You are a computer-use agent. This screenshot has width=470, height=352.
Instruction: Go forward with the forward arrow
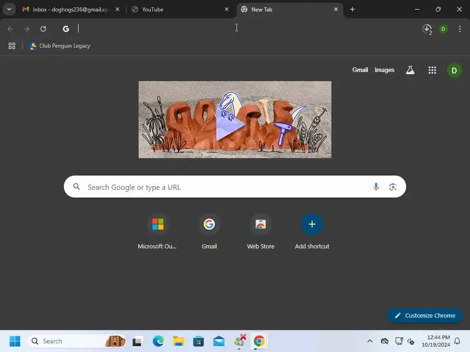pos(27,29)
